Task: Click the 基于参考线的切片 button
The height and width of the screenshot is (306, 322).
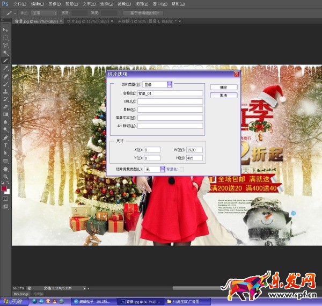Action: click(x=143, y=13)
